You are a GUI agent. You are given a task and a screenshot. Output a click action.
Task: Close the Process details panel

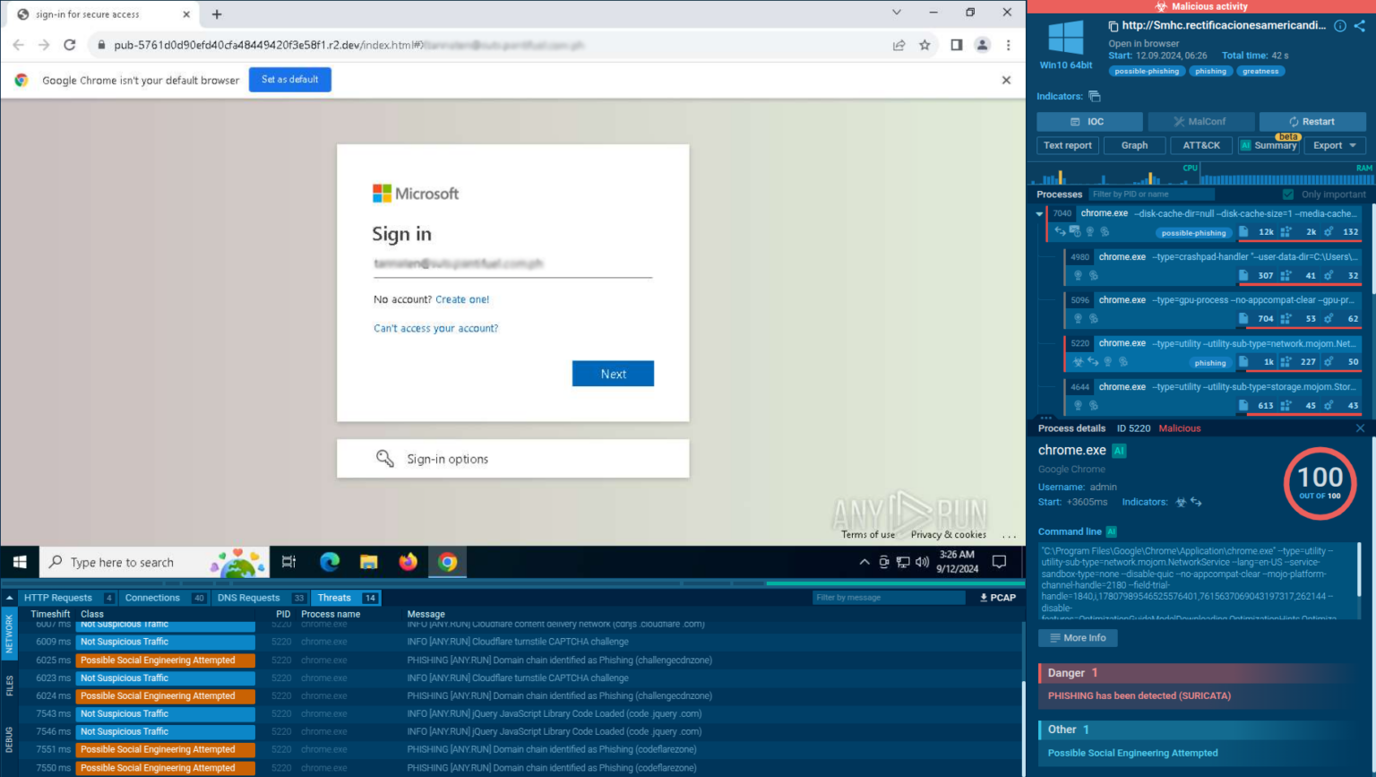(1360, 428)
